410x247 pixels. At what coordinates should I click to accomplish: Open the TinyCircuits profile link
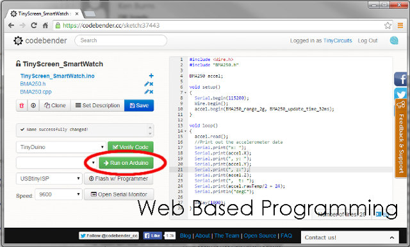338,40
